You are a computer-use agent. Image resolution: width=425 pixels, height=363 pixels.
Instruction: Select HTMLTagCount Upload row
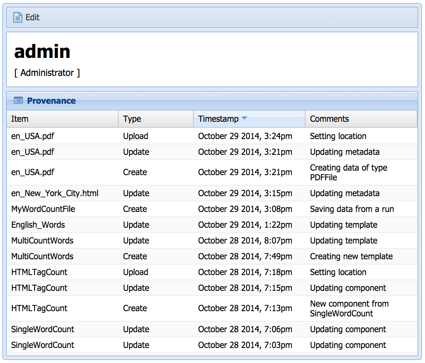pos(39,272)
